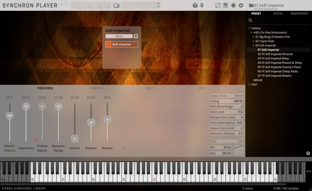Click the pink octave 3 marker on keyboard

[x=154, y=179]
